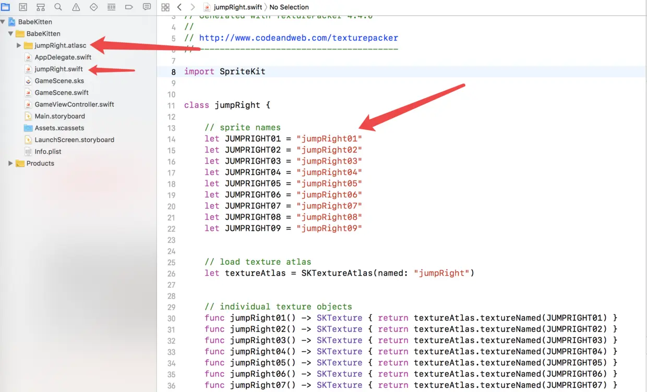Click the "// load texture atlas" comment
647x392 pixels.
258,262
